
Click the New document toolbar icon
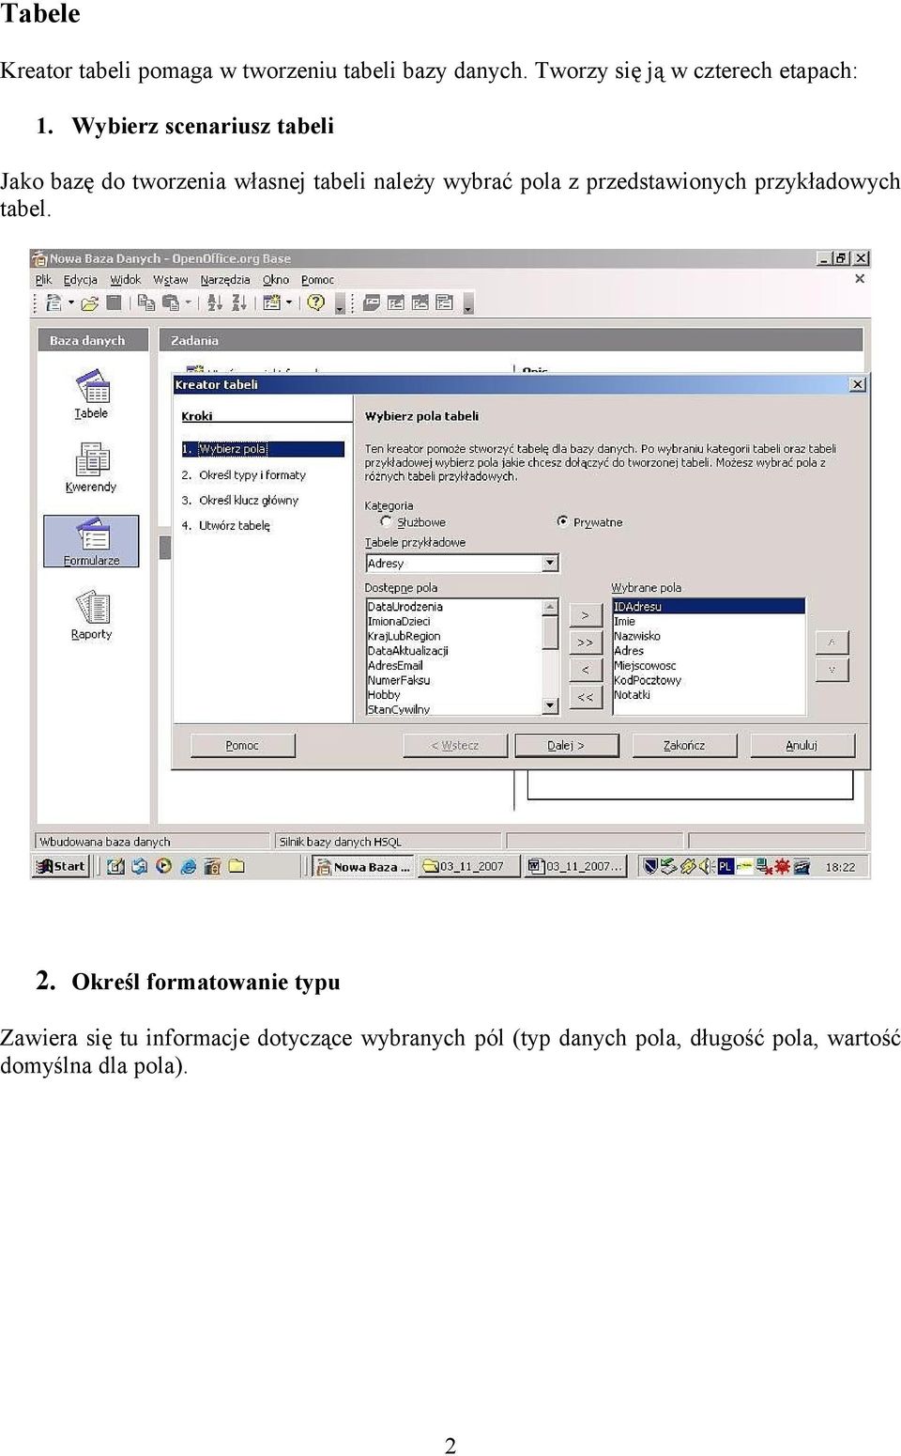click(x=53, y=302)
